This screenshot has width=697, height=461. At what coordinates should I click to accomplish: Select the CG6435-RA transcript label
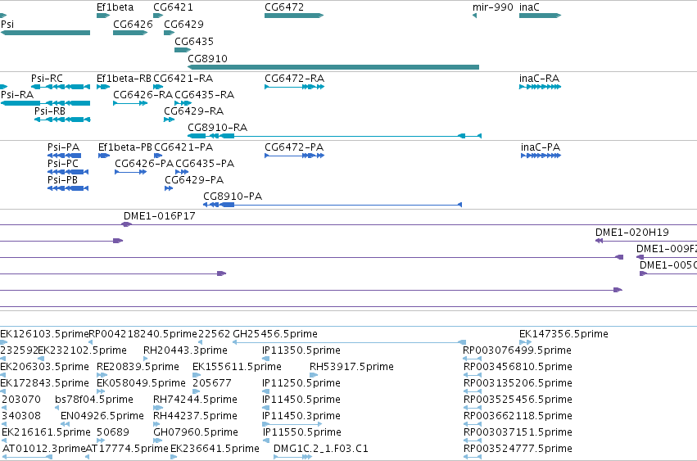pos(205,95)
